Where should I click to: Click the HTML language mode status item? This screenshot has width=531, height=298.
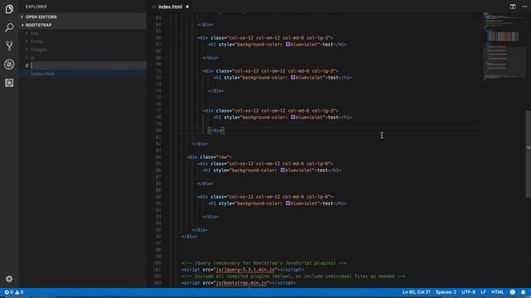[x=497, y=292]
